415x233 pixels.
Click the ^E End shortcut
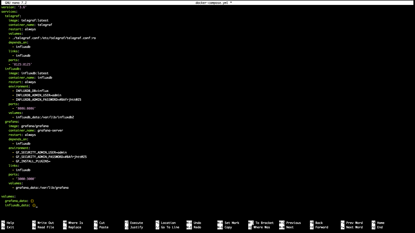tap(377, 227)
